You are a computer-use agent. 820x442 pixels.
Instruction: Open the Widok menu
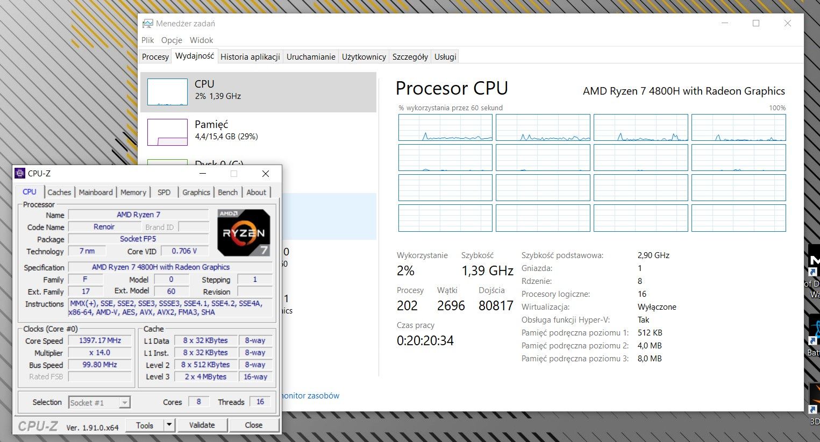point(202,40)
